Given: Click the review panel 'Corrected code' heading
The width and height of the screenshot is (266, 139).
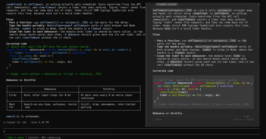Looking at the screenshot, I should 163,71.
